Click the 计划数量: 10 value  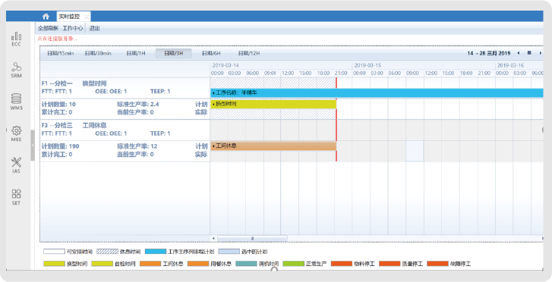pos(58,105)
